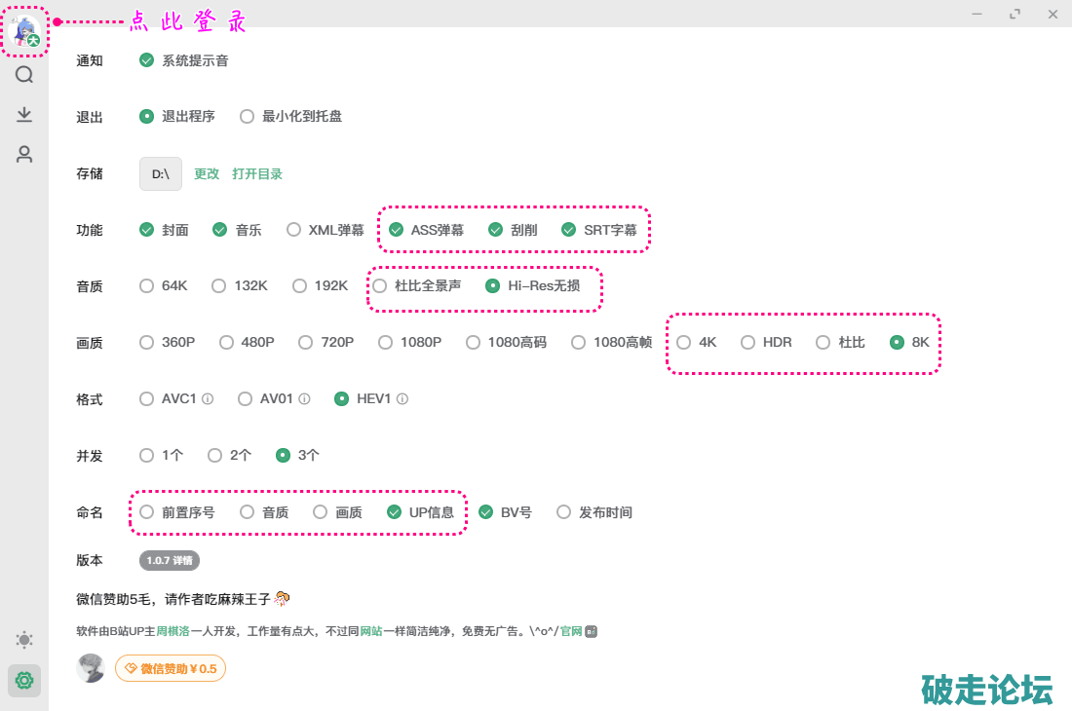Viewport: 1072px width, 711px height.
Task: Click the login avatar in the sidebar
Action: click(25, 30)
